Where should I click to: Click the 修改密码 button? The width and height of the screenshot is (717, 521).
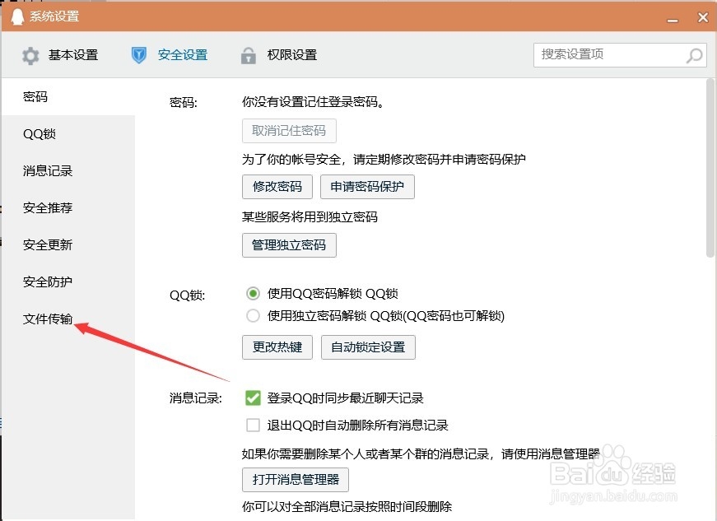[277, 187]
